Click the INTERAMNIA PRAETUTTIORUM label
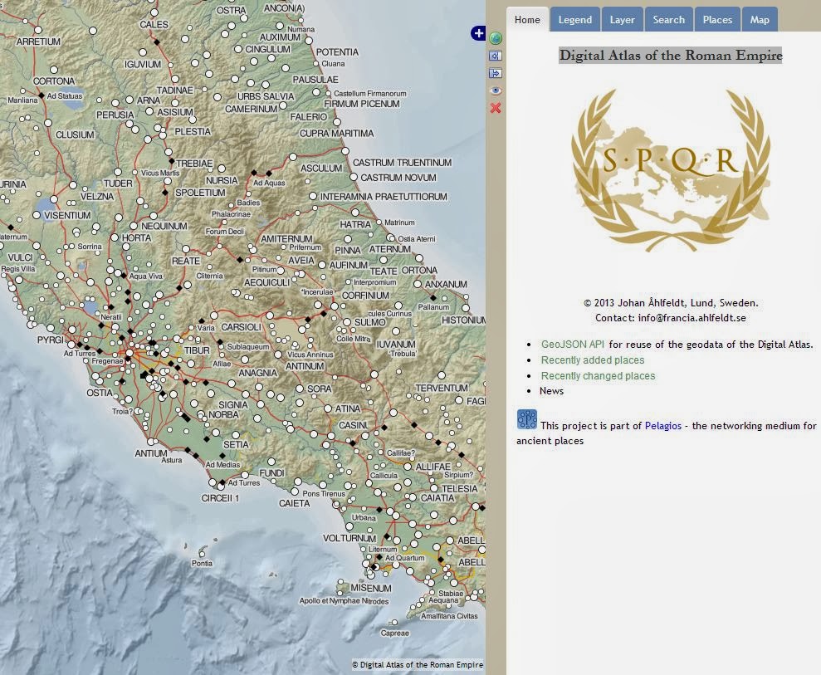Screen dimensions: 821x675 tap(384, 197)
